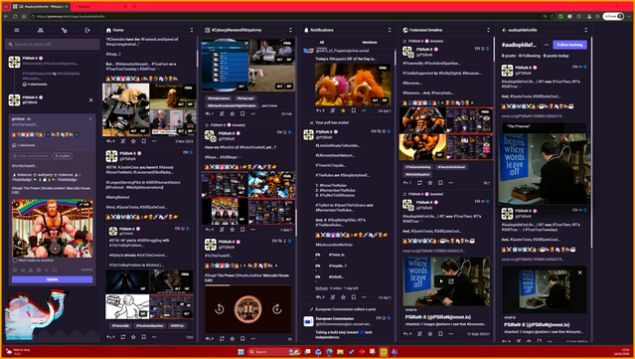The width and height of the screenshot is (635, 359).
Task: Expand the Home column settings
Action: [x=192, y=30]
